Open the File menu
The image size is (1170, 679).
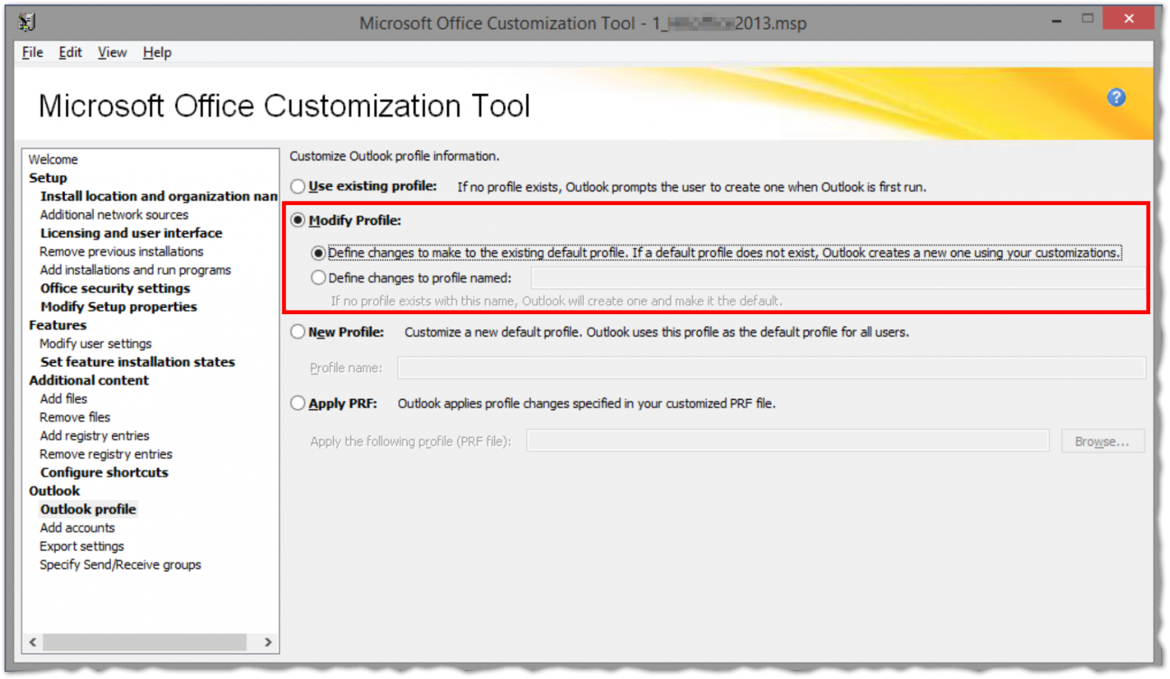(x=33, y=52)
